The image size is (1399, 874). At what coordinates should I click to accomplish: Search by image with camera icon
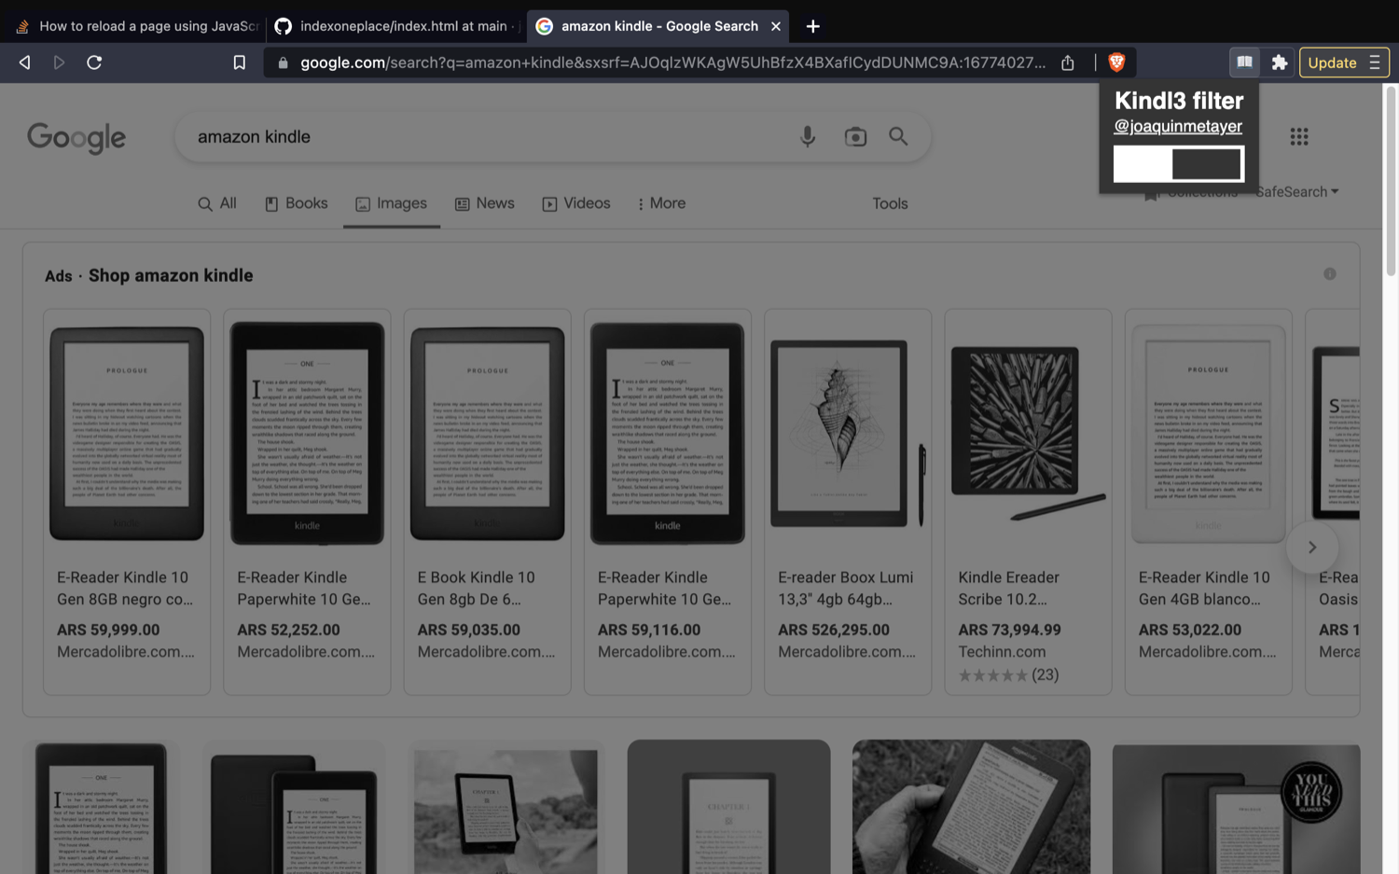coord(855,137)
